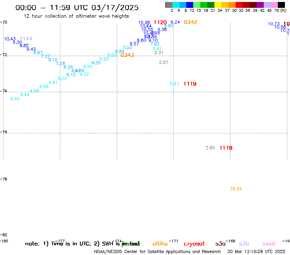
Task: Click the lavender pass time label '1144'
Action: [26, 39]
